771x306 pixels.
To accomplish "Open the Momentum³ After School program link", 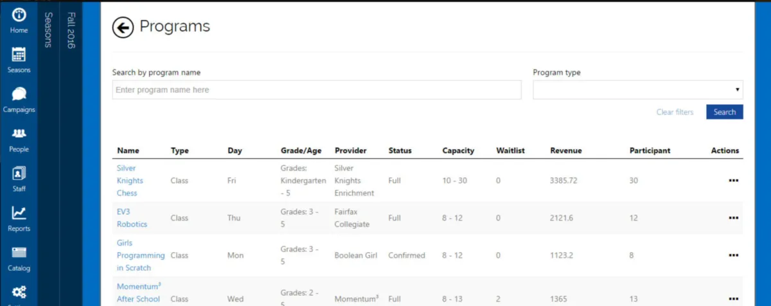I will (139, 292).
